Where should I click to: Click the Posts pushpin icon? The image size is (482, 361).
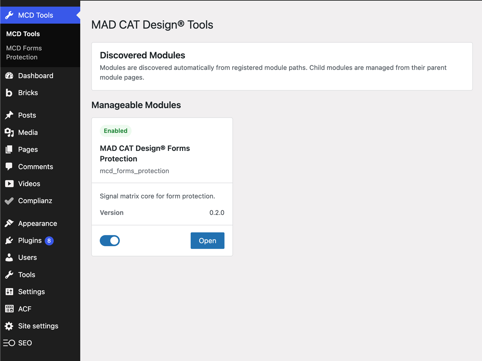click(x=9, y=115)
